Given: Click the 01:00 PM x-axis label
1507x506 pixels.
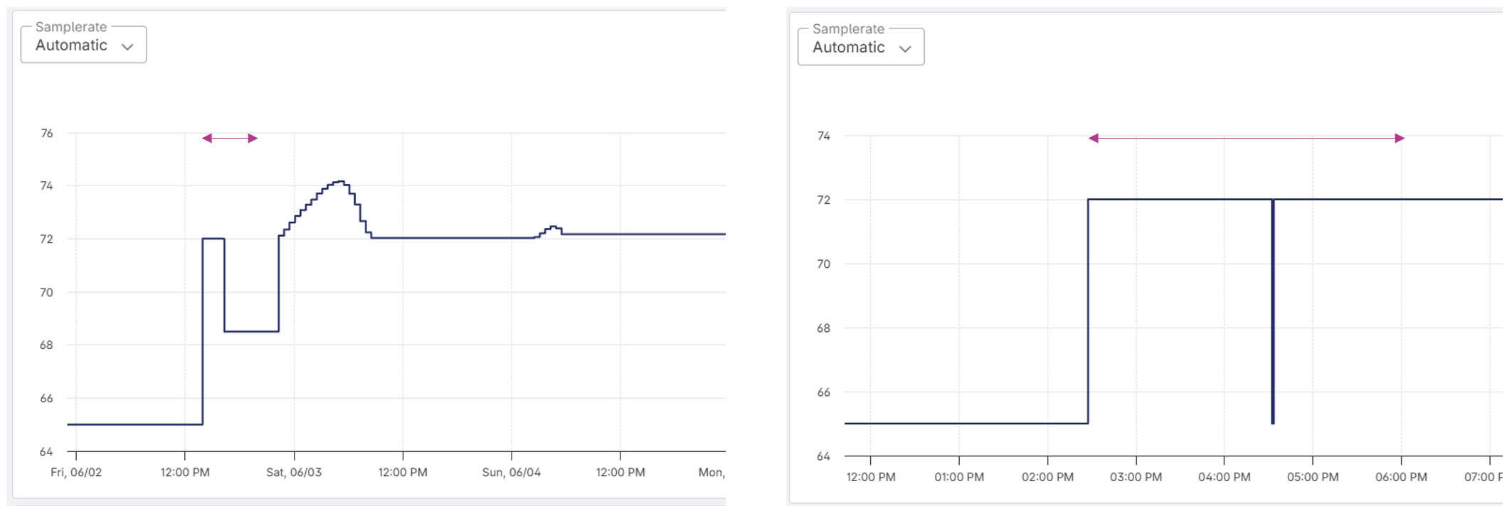Looking at the screenshot, I should (x=959, y=477).
